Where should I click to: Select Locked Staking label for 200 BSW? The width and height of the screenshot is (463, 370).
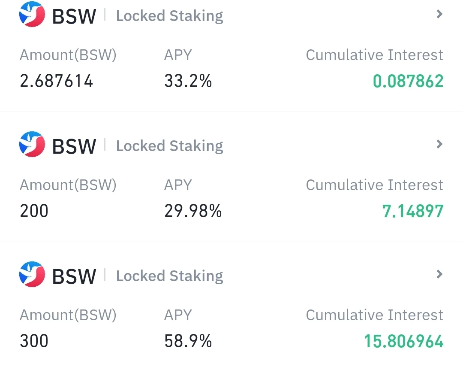(169, 146)
